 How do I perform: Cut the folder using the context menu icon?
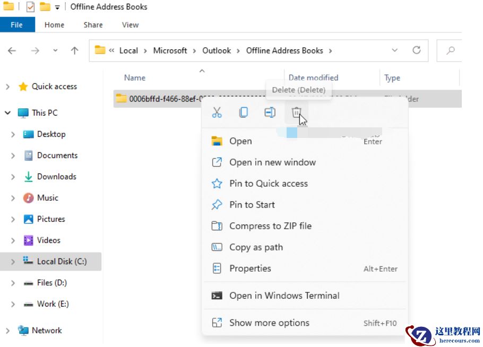pos(217,112)
